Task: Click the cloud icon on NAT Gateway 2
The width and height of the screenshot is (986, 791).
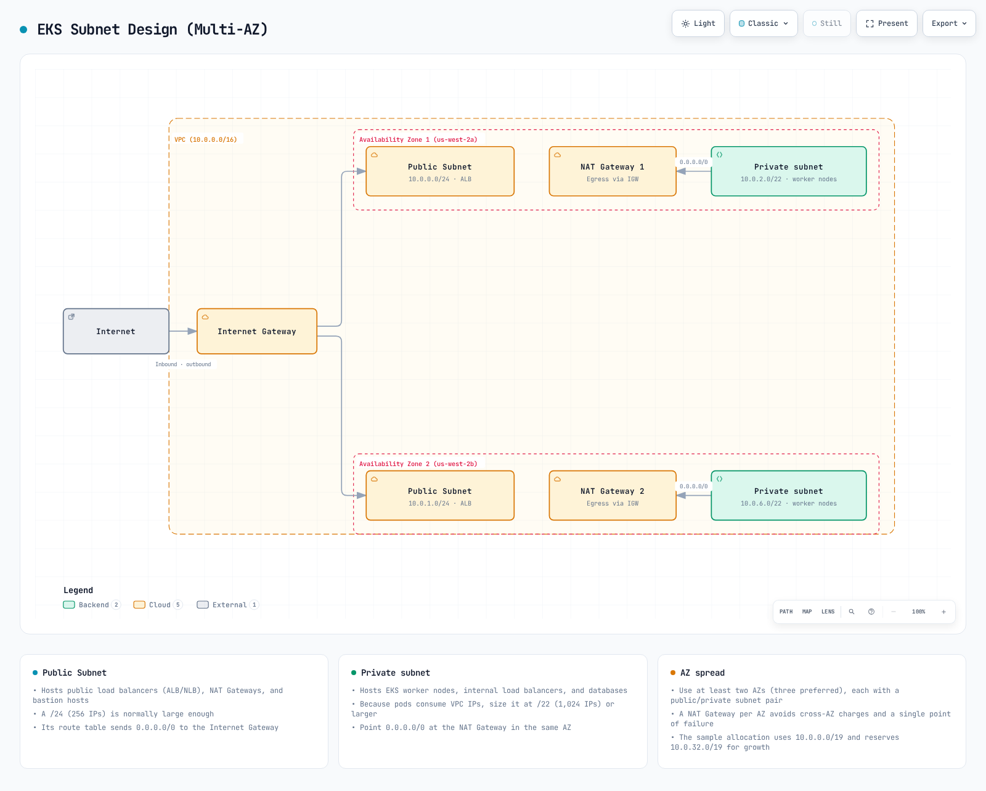Action: [x=557, y=479]
